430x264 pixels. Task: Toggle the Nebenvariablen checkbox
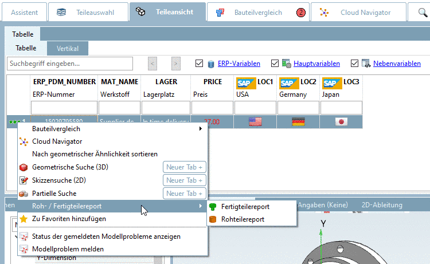[x=354, y=63]
